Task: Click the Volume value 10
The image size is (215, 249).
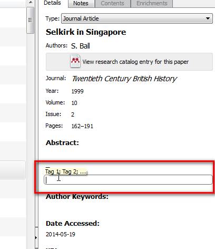Action: (74, 103)
